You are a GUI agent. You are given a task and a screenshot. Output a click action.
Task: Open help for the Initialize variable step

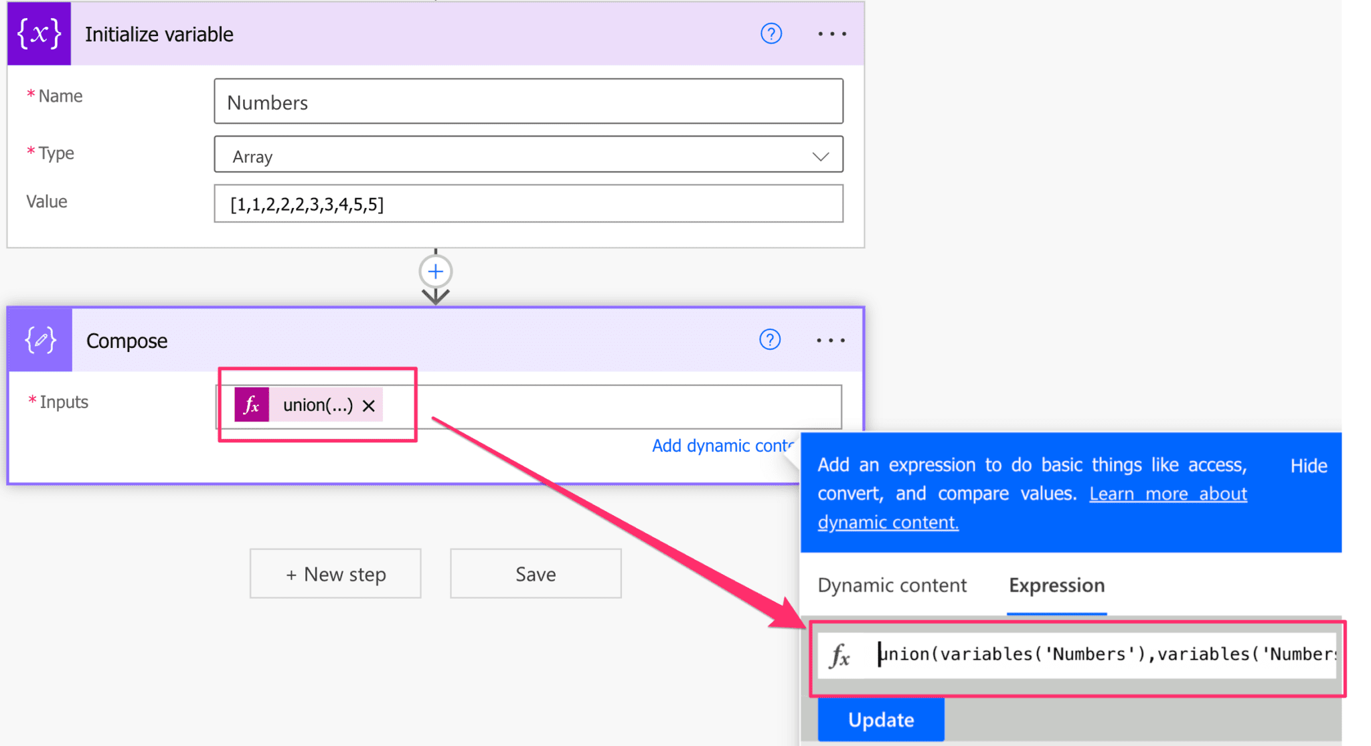[771, 33]
